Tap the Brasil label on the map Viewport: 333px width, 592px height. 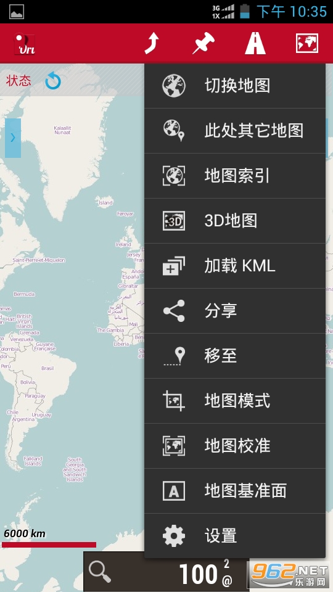[x=47, y=368]
